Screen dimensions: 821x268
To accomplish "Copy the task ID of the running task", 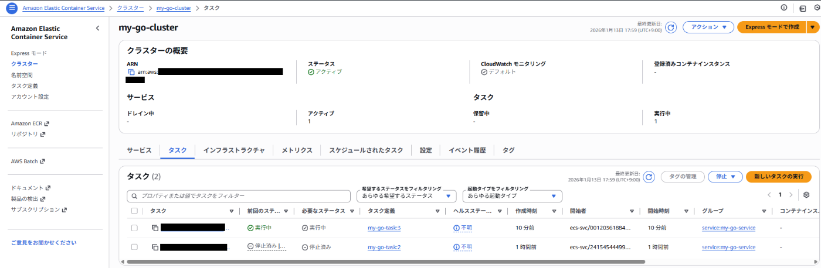I will point(155,228).
